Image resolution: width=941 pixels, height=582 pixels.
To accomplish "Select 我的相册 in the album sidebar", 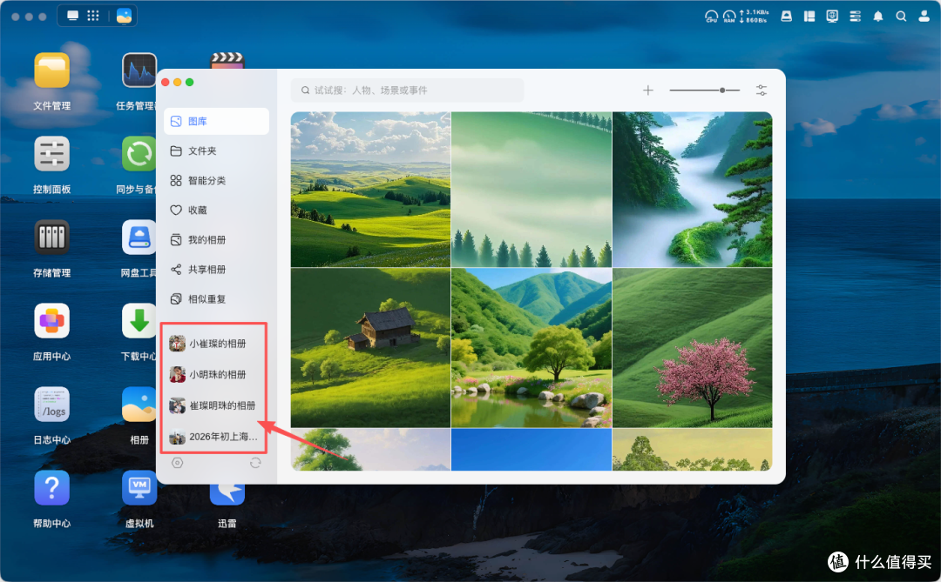I will (x=216, y=240).
